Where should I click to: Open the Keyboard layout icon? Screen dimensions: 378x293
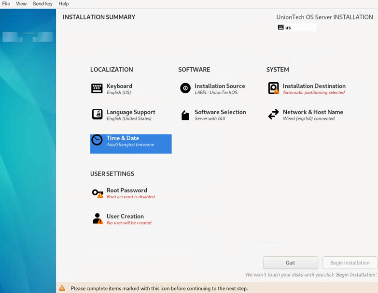point(97,88)
